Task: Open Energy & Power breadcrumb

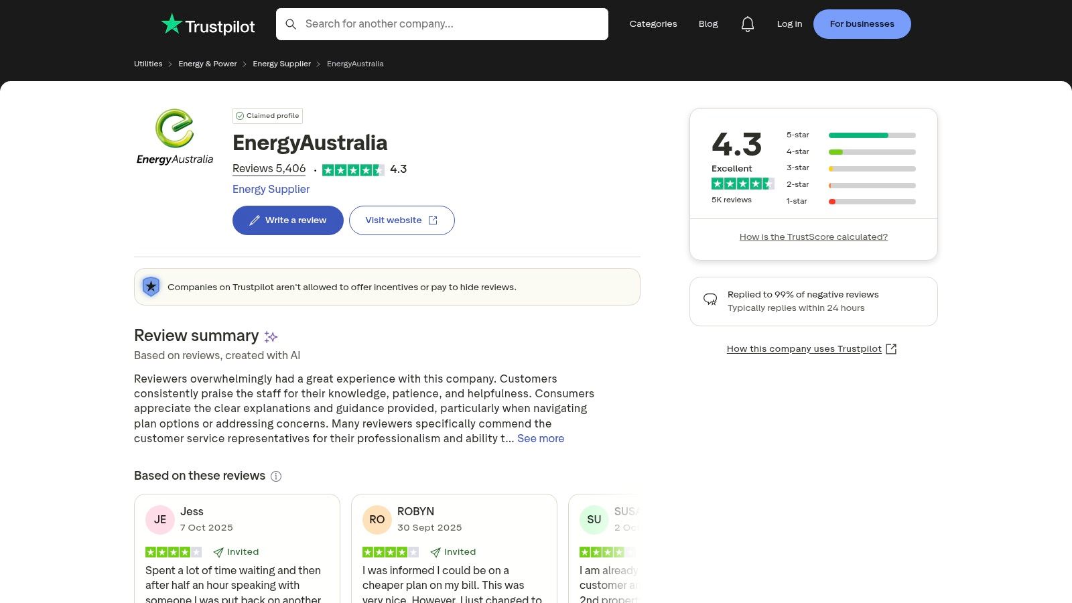Action: coord(207,64)
